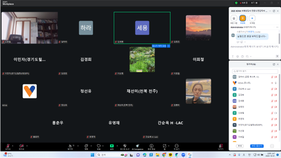Open the Reactions button in toolbar
This screenshot has width=281, height=158.
coord(99,146)
